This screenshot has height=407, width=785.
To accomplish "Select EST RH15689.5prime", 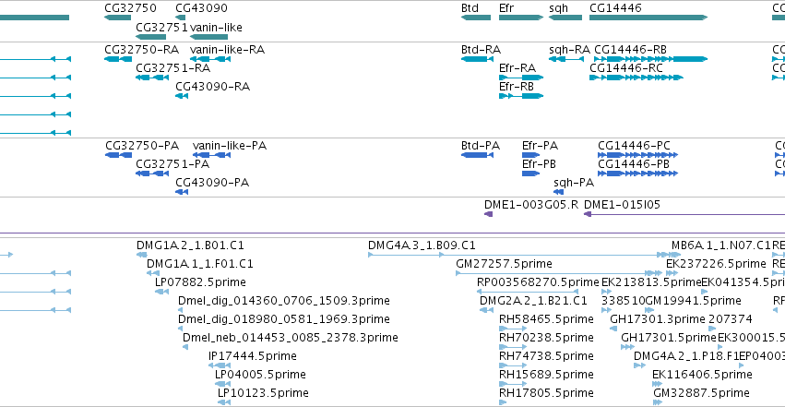I will tap(513, 385).
